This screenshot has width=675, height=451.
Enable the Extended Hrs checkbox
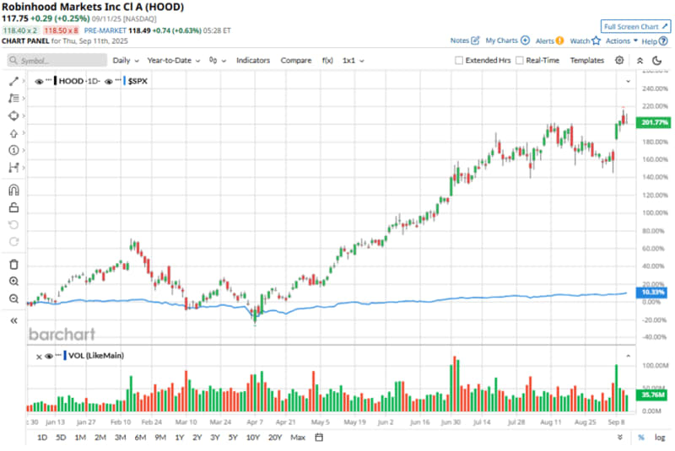tap(459, 61)
